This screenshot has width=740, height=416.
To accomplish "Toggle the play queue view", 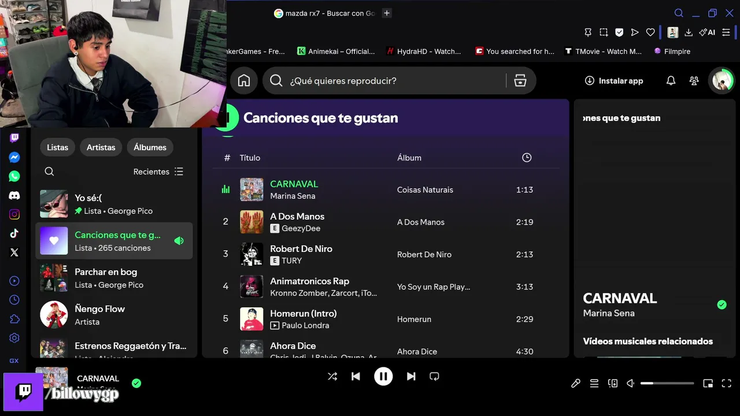I will pos(594,383).
